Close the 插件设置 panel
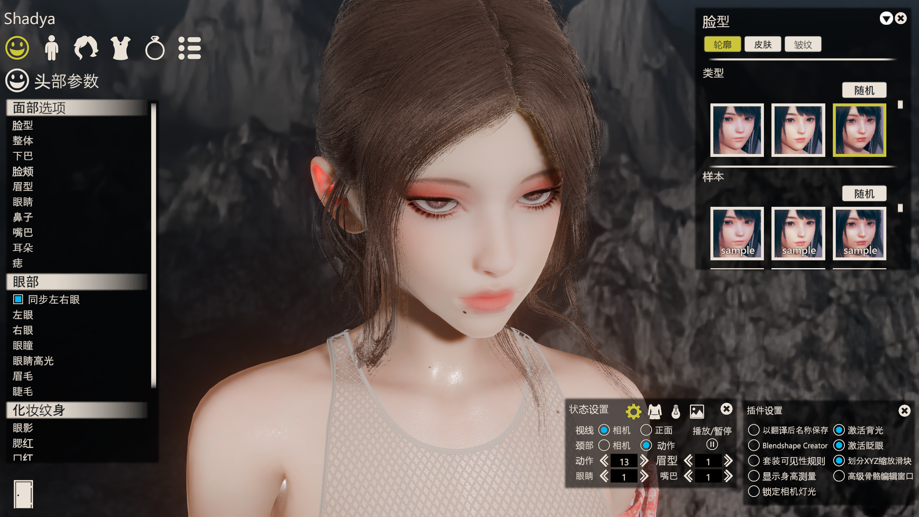919x517 pixels. point(904,411)
